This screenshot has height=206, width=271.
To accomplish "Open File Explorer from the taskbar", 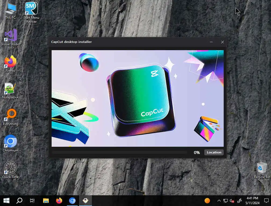I will point(46,201).
